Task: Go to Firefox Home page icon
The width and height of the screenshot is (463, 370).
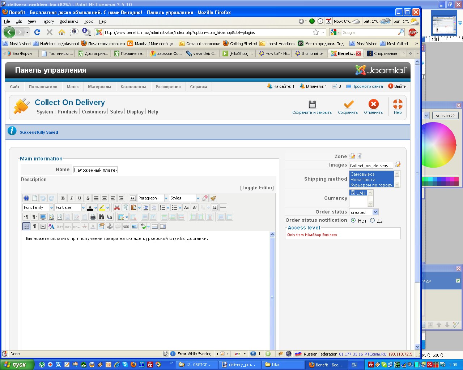Action: [62, 32]
